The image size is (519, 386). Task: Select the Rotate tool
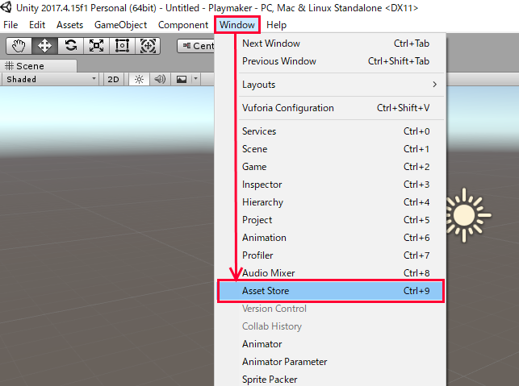(x=70, y=46)
